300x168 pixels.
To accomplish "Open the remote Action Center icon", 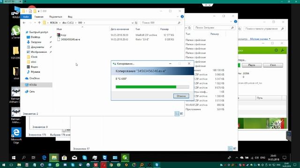I will point(285,158).
